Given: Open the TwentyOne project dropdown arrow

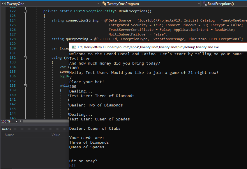Looking at the screenshot, I should [x=98, y=4].
